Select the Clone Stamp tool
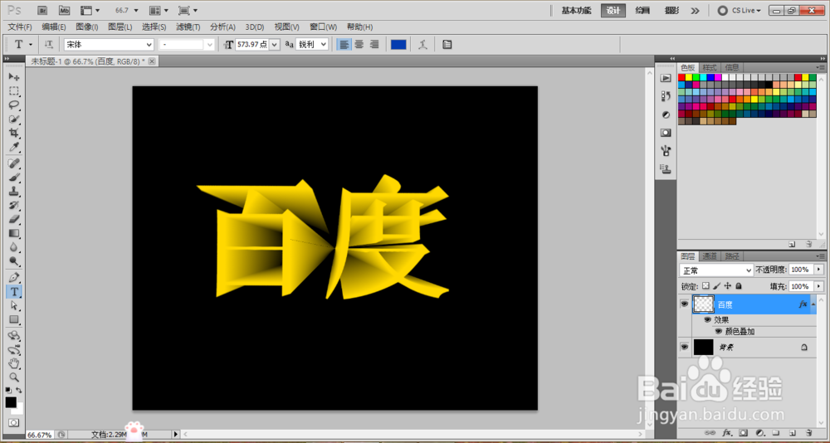 (14, 191)
